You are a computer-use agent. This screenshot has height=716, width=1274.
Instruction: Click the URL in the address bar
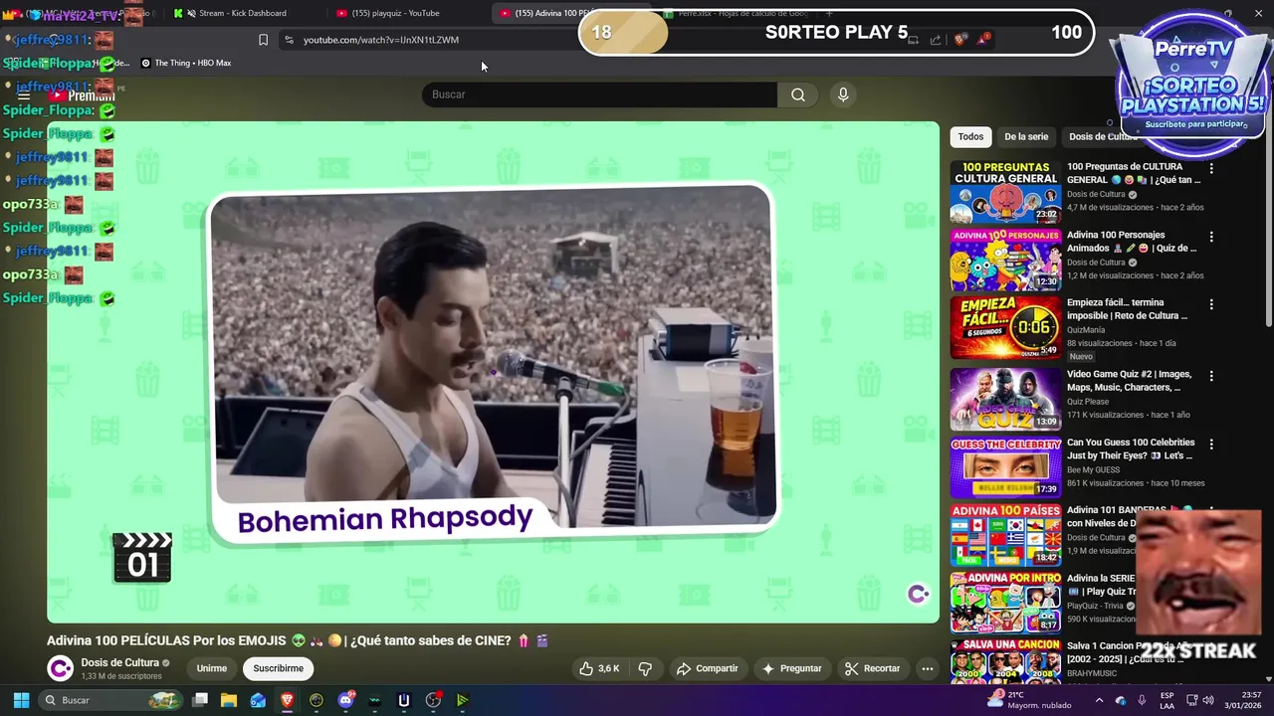click(x=381, y=40)
